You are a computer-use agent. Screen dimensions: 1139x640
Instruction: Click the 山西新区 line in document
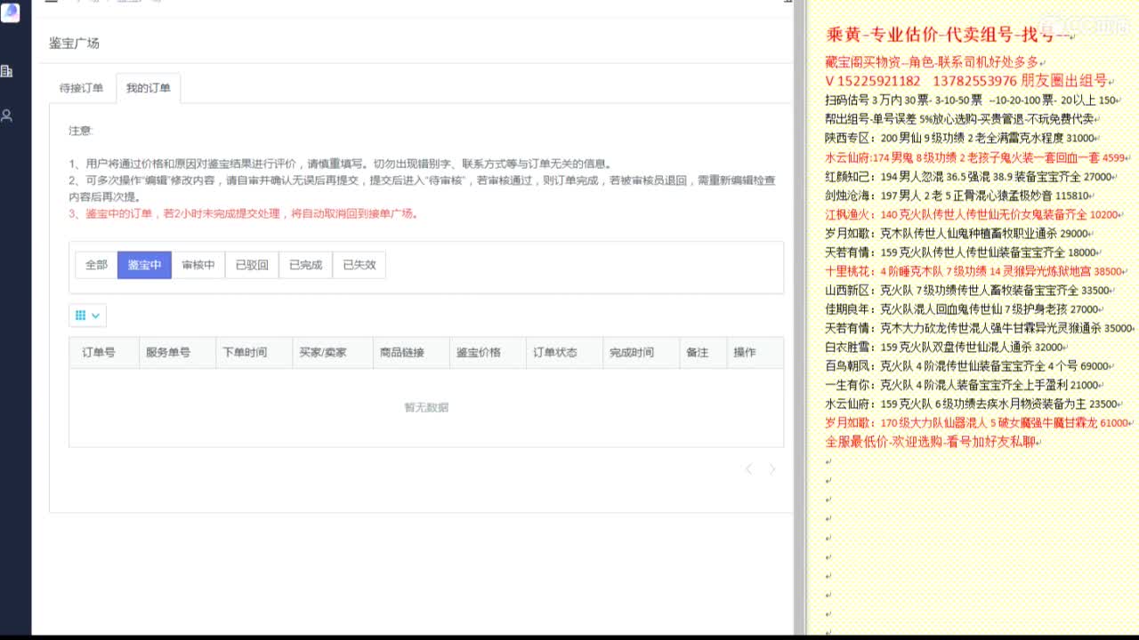click(x=967, y=290)
